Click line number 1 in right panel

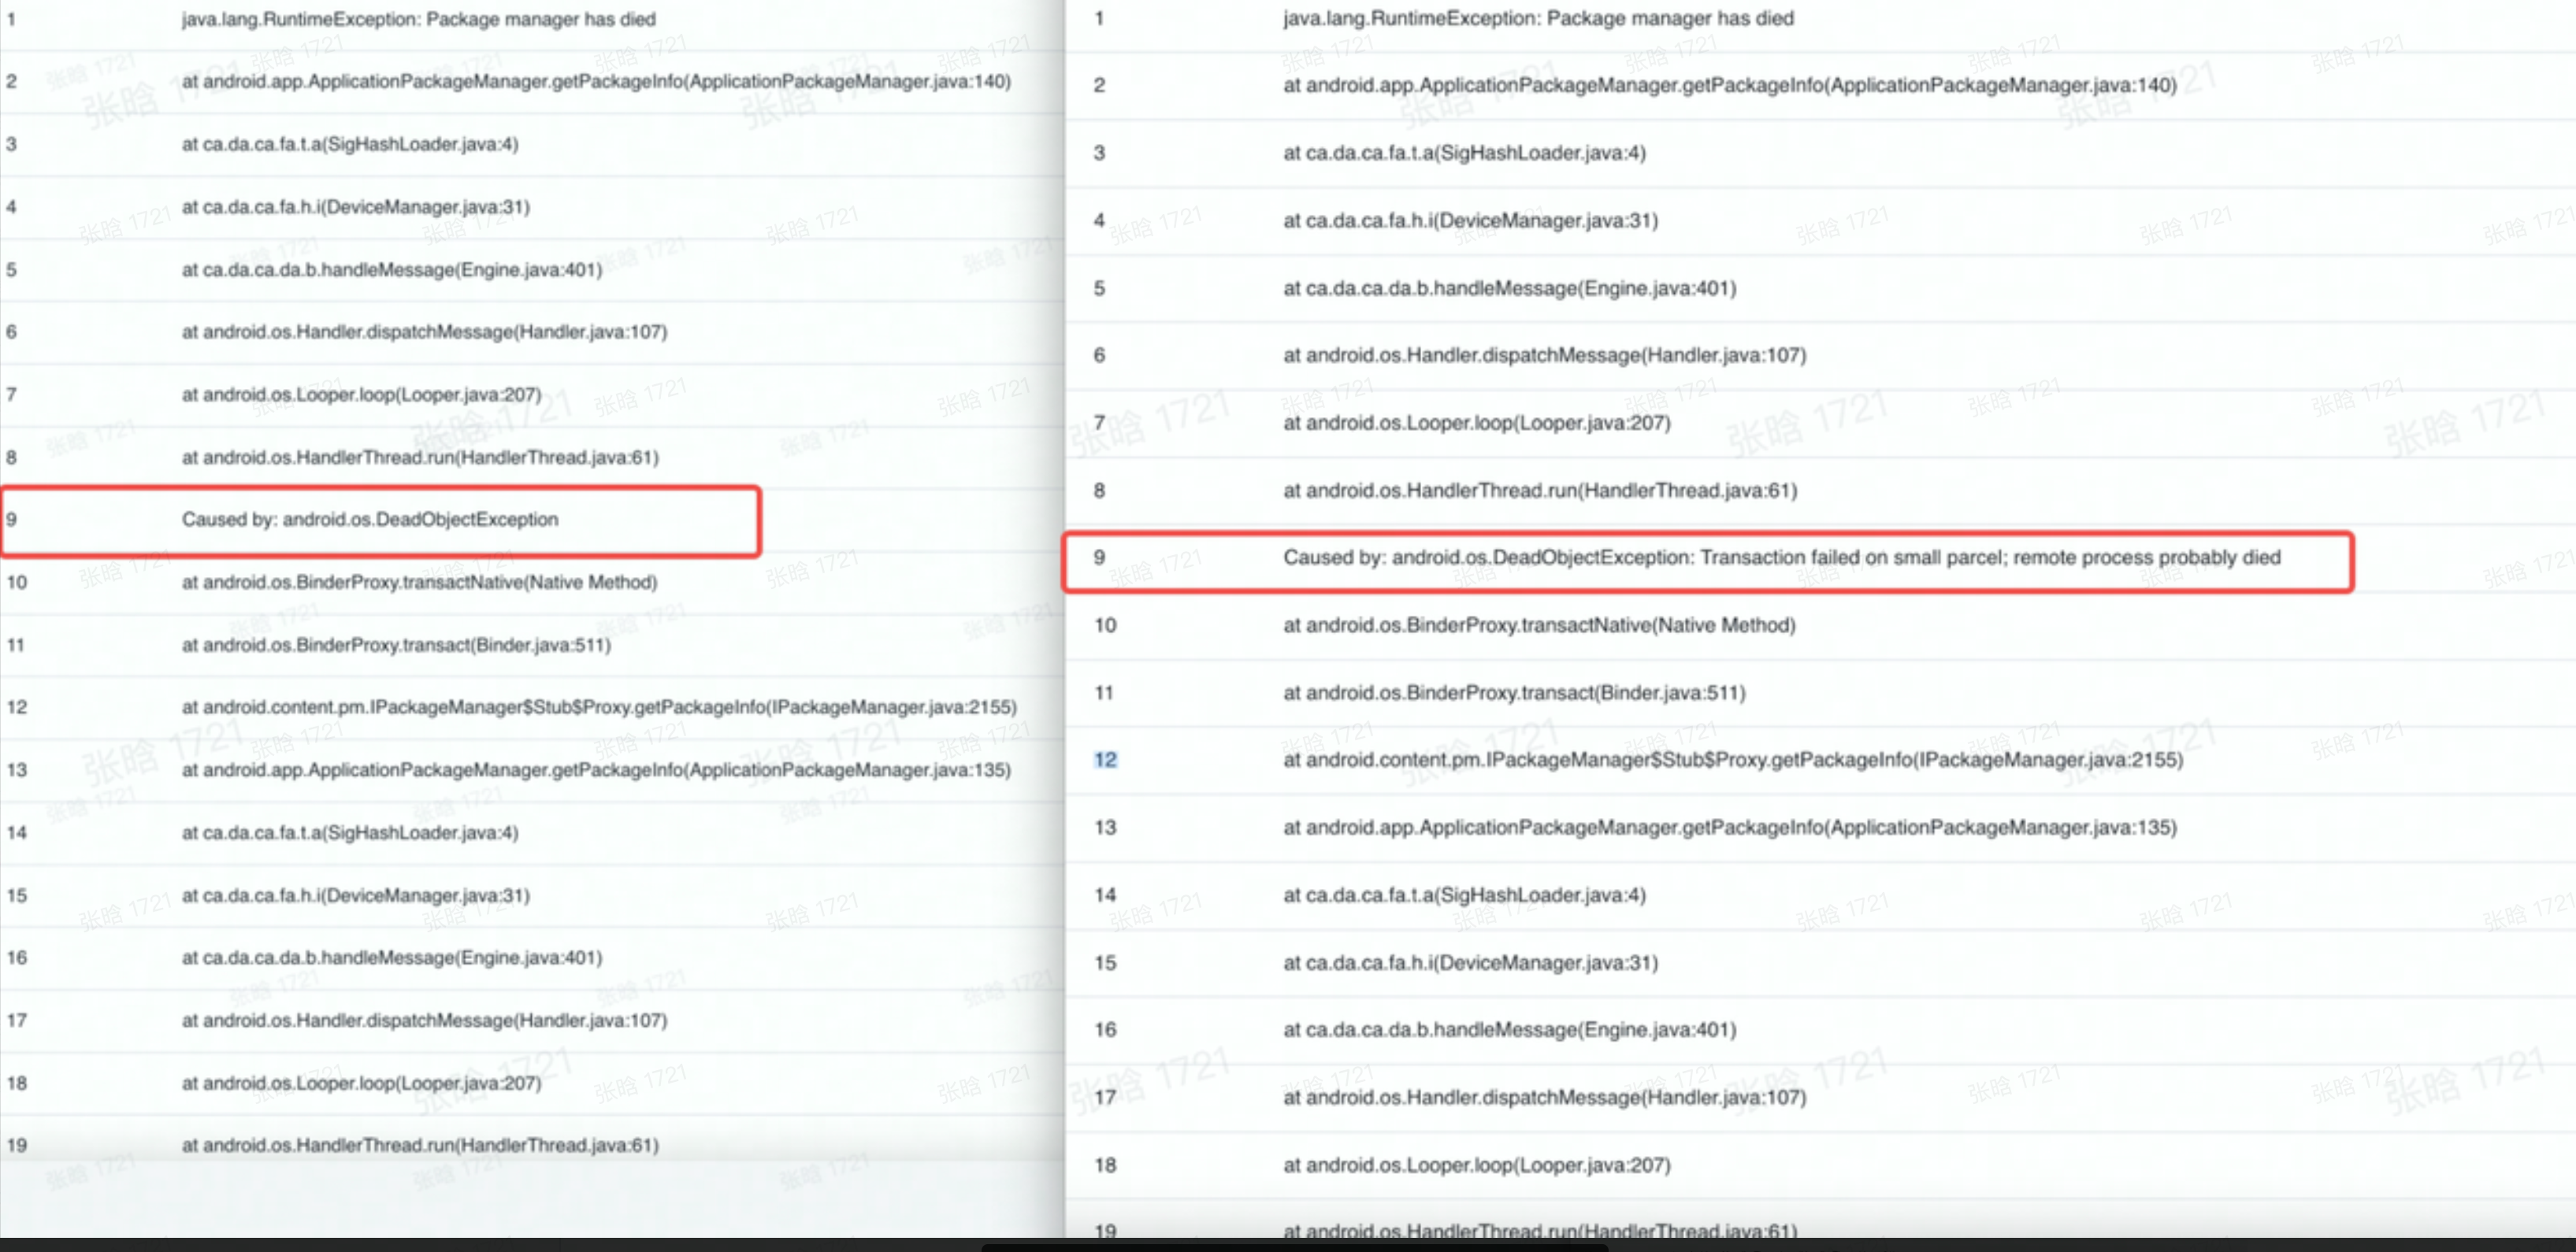pos(1099,18)
